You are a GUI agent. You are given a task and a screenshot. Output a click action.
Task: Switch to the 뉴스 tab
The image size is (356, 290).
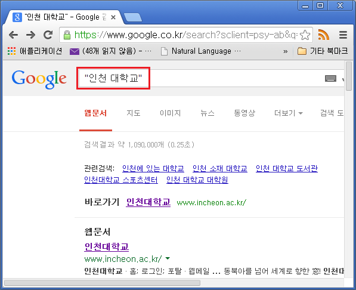(x=208, y=113)
